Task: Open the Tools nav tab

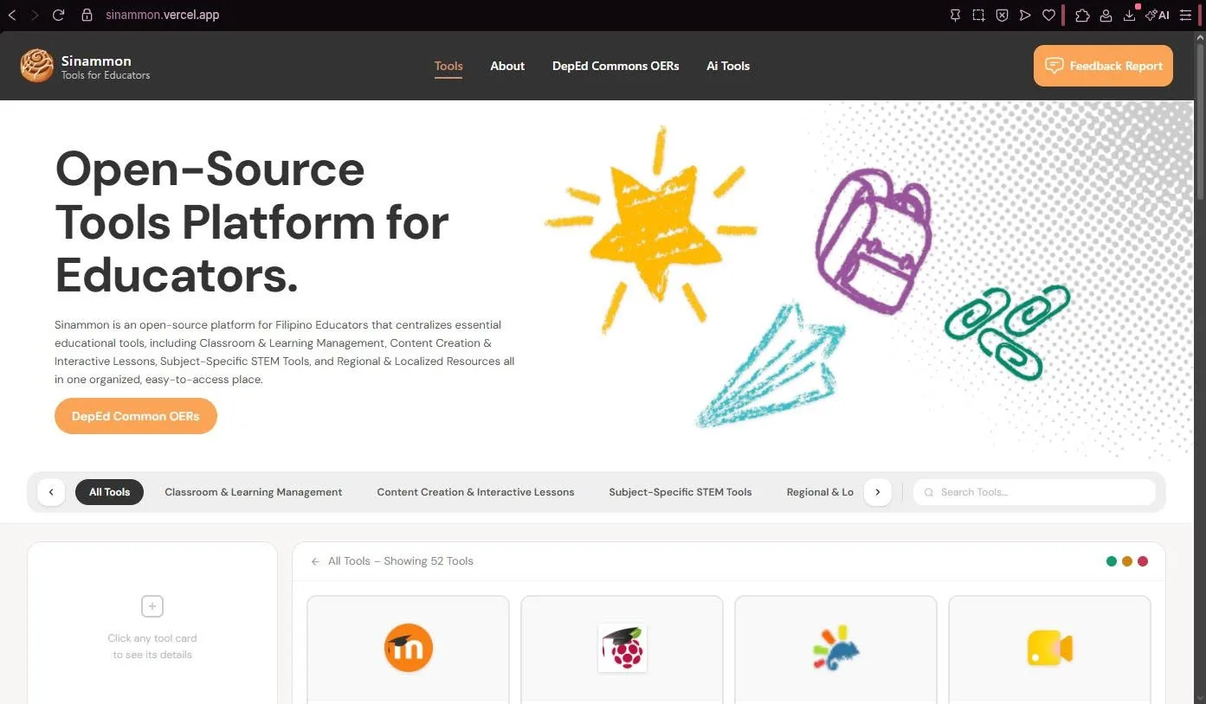Action: point(448,66)
